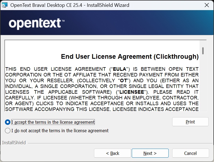Click the 'I accept the terms' label text
214x162 pixels.
click(x=53, y=122)
